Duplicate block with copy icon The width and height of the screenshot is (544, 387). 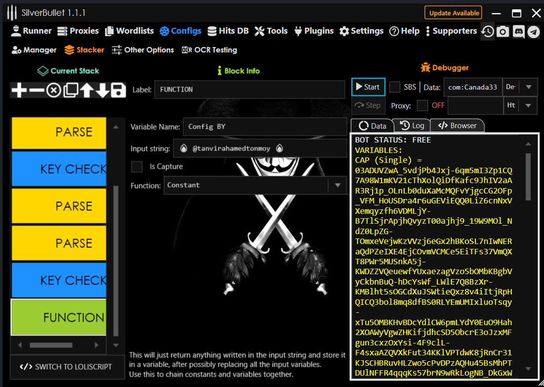coord(71,91)
